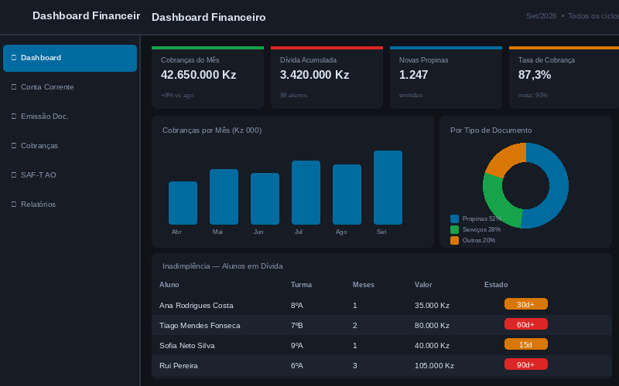Screen dimensions: 619x386
Task: Select the Taxa de Cobrança card
Action: [x=564, y=78]
